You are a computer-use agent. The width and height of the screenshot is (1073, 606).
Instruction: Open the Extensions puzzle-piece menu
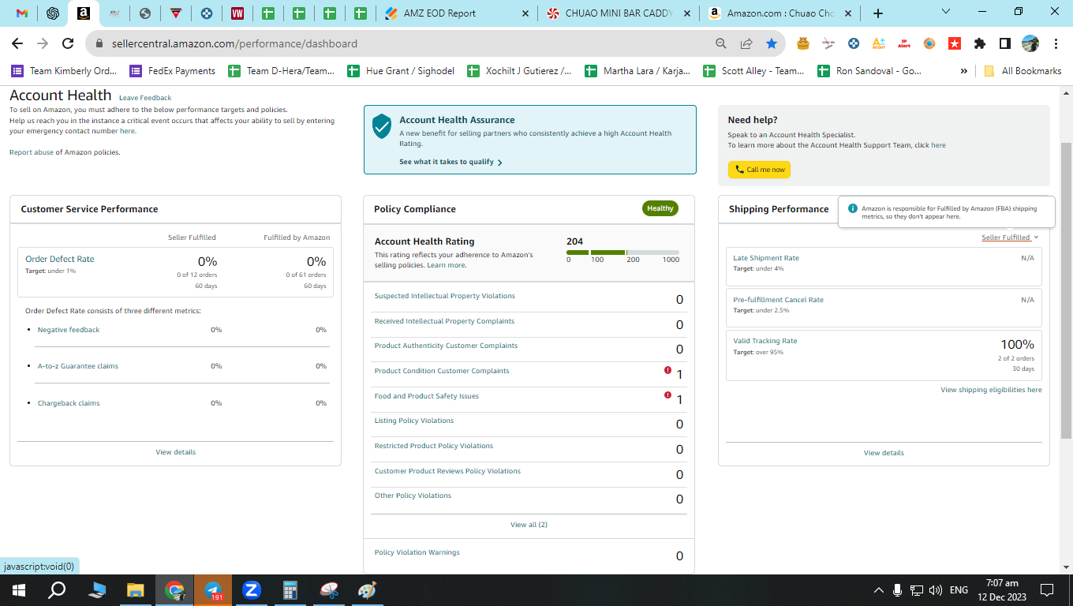coord(980,44)
